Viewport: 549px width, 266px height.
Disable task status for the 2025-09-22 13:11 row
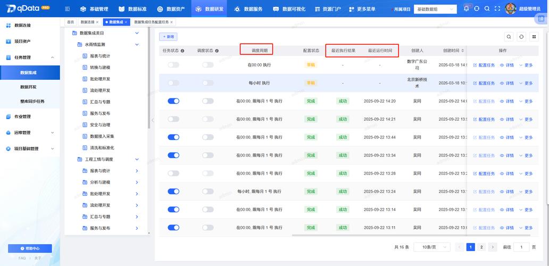pos(173,228)
